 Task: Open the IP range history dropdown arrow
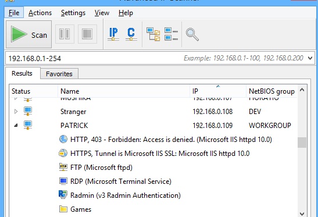pyautogui.click(x=310, y=58)
